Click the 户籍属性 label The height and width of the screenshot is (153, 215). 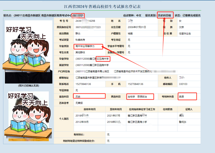click(x=116, y=33)
